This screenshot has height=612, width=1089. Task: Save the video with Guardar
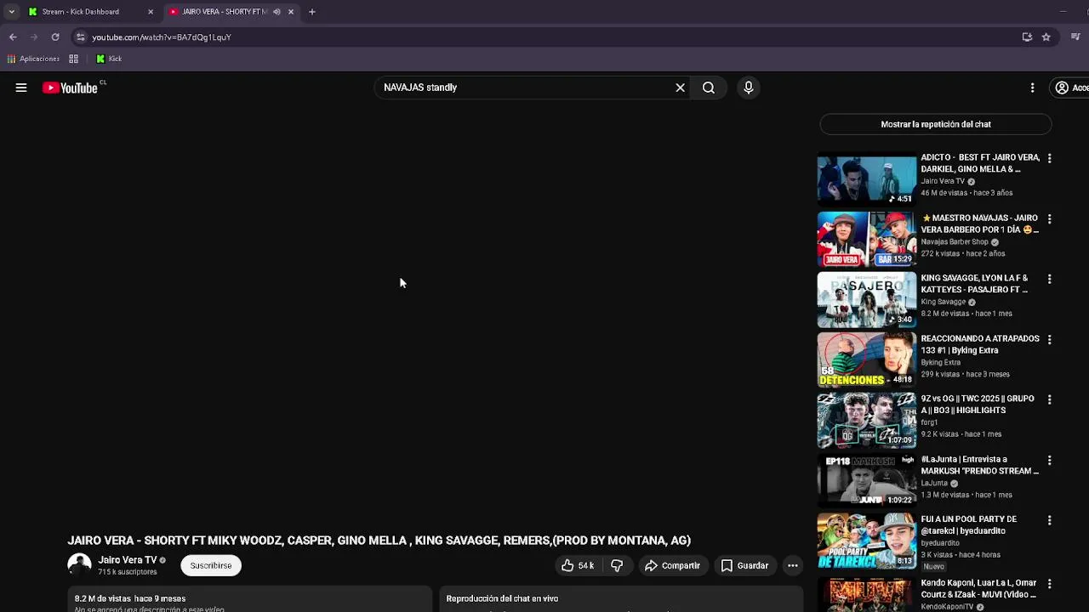tap(744, 565)
